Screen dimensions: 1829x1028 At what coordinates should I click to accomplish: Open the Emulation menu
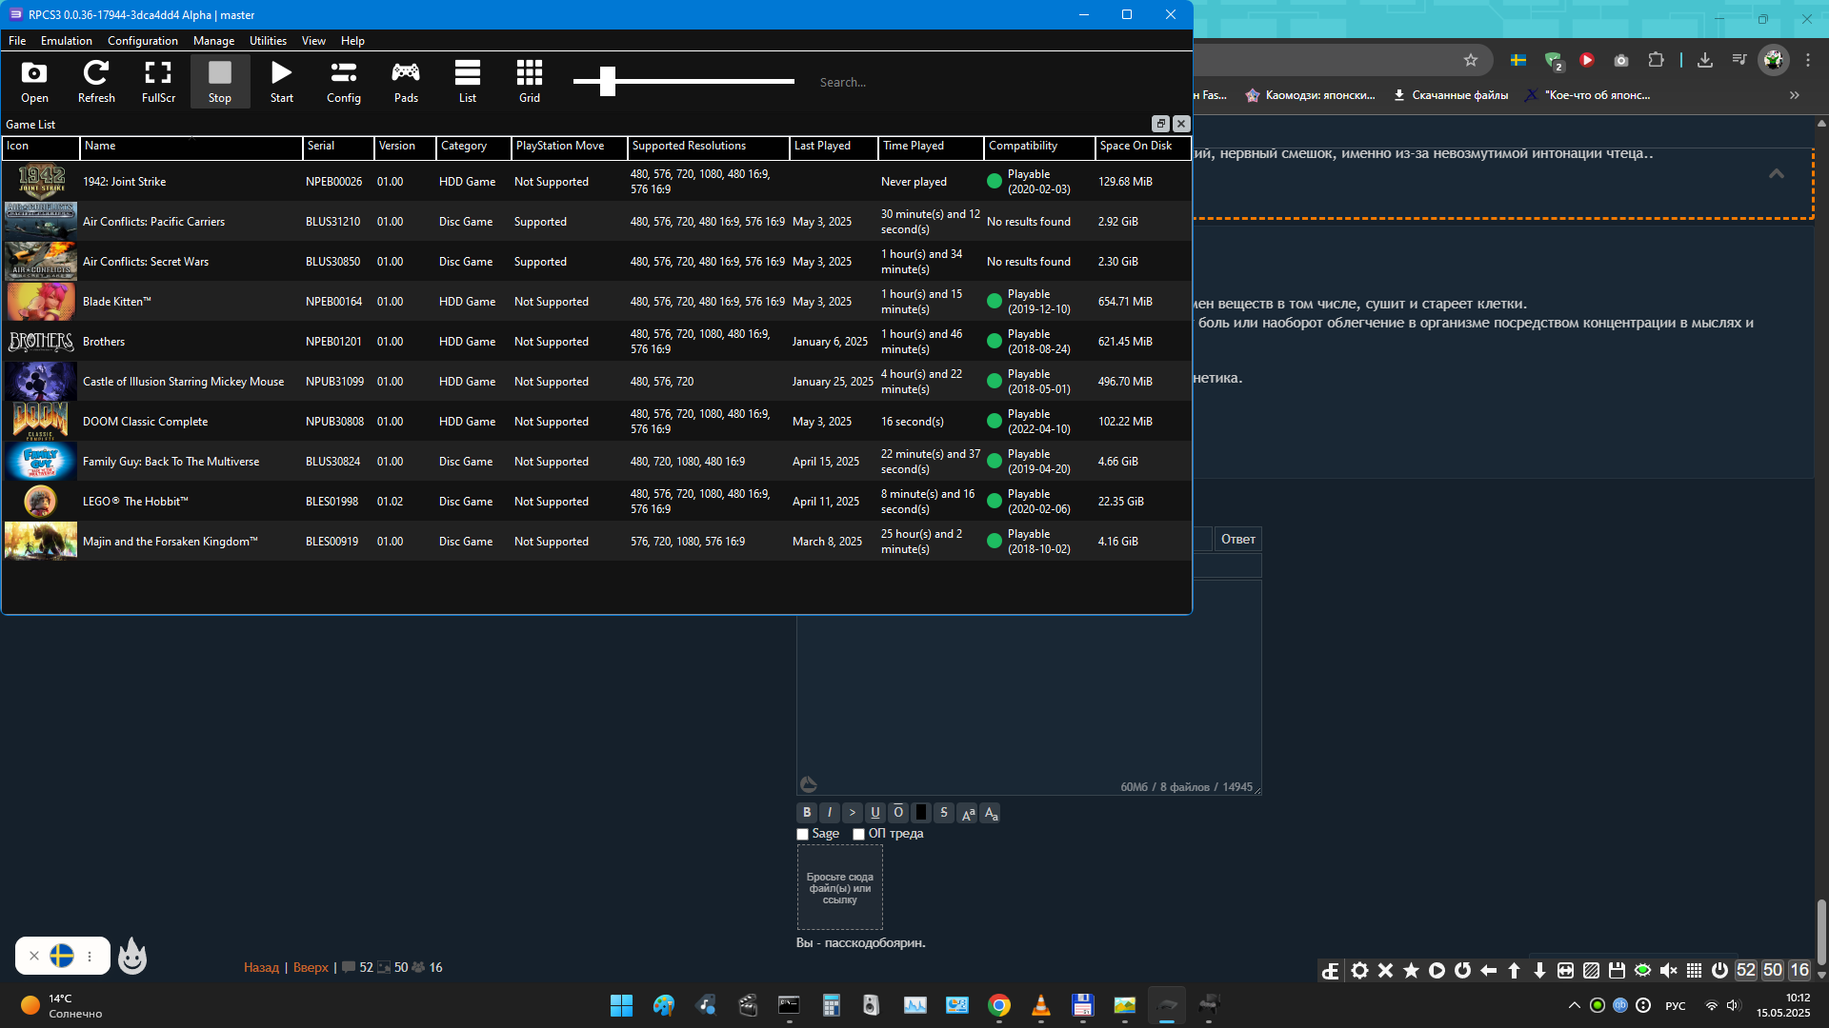tap(66, 41)
